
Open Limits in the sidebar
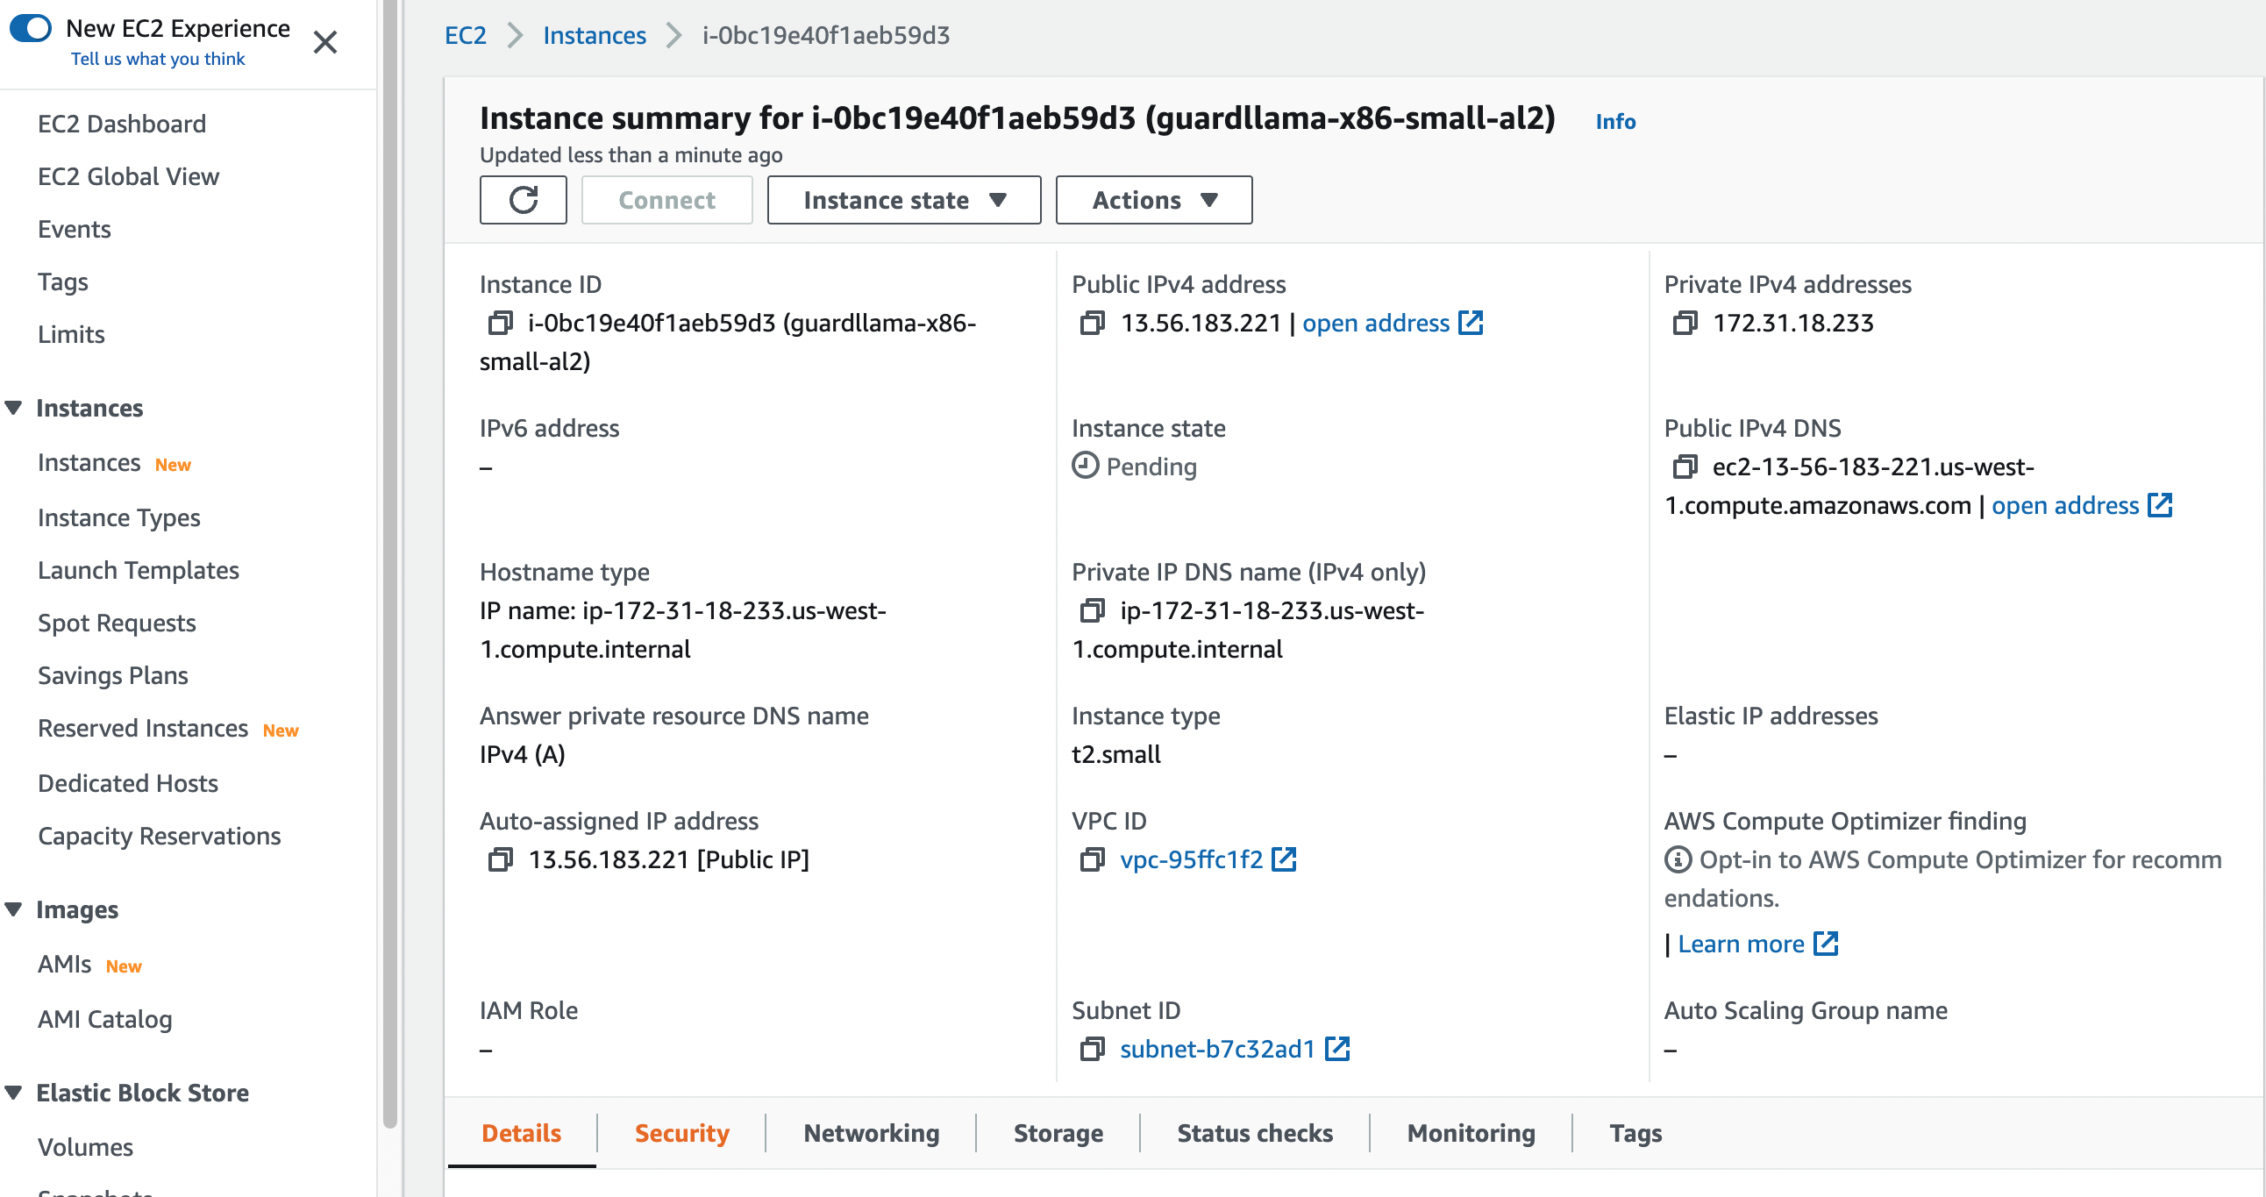click(x=71, y=335)
